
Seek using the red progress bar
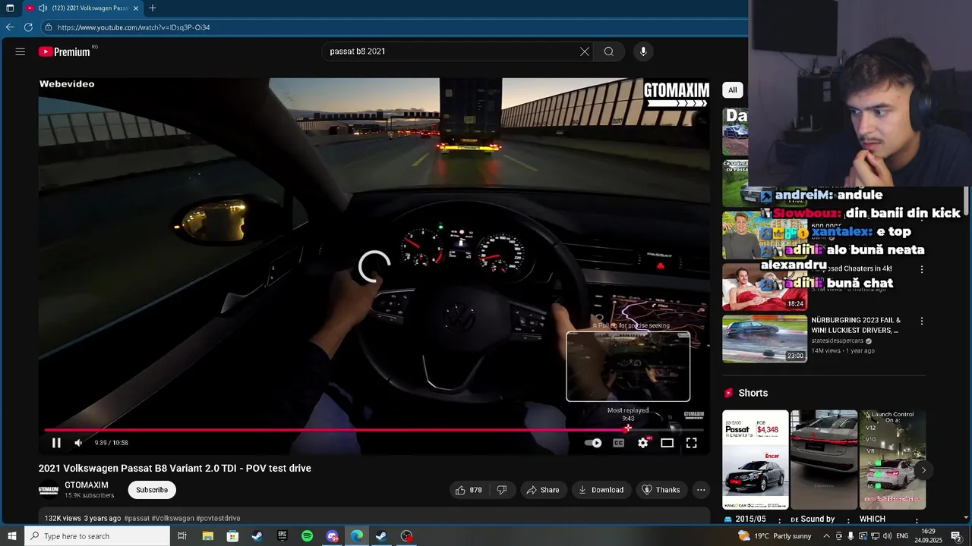[x=374, y=430]
